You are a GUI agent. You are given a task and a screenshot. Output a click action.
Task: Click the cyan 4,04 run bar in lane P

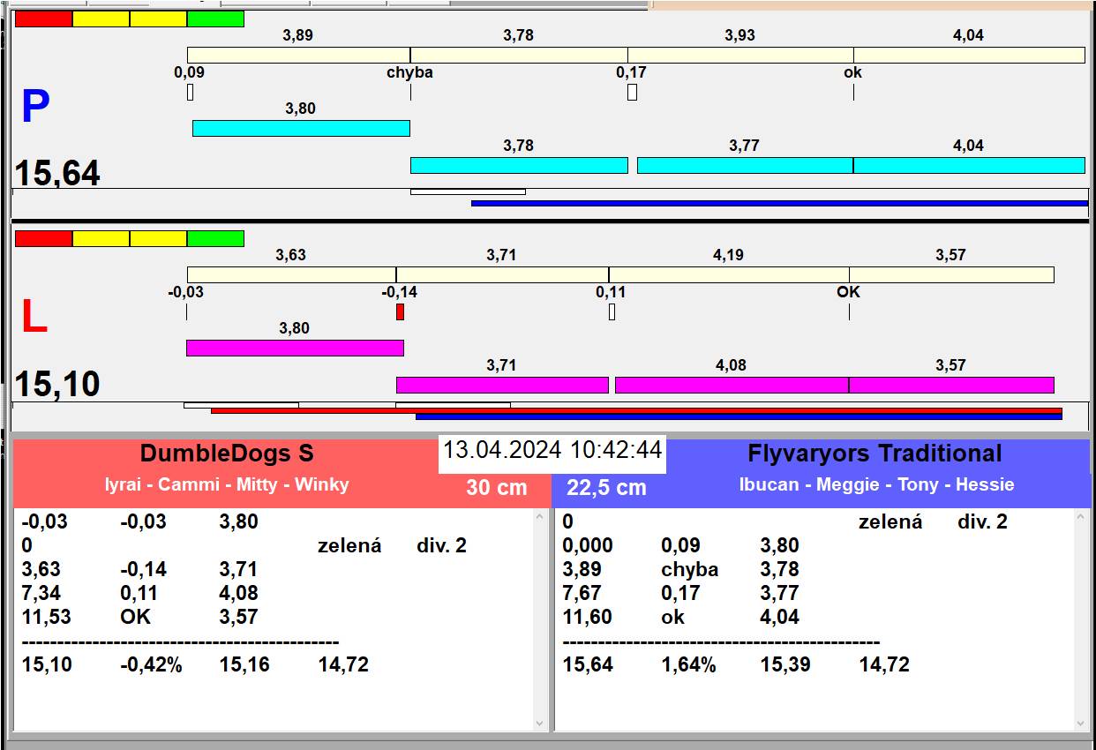(x=969, y=165)
